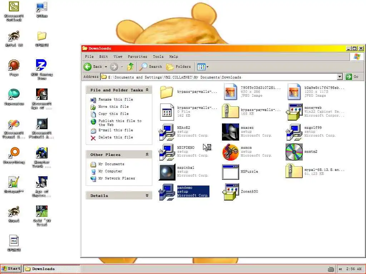
Task: Open the Help menu
Action: click(173, 57)
